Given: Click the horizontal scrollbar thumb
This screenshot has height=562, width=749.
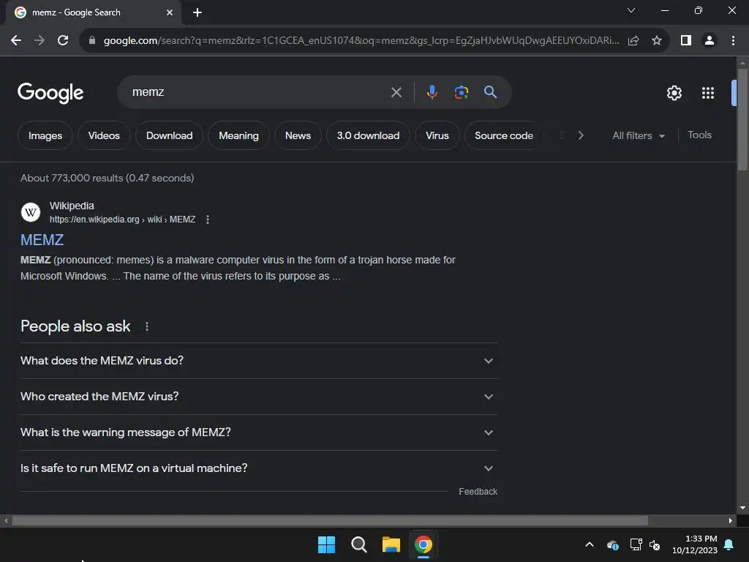Looking at the screenshot, I should point(330,520).
